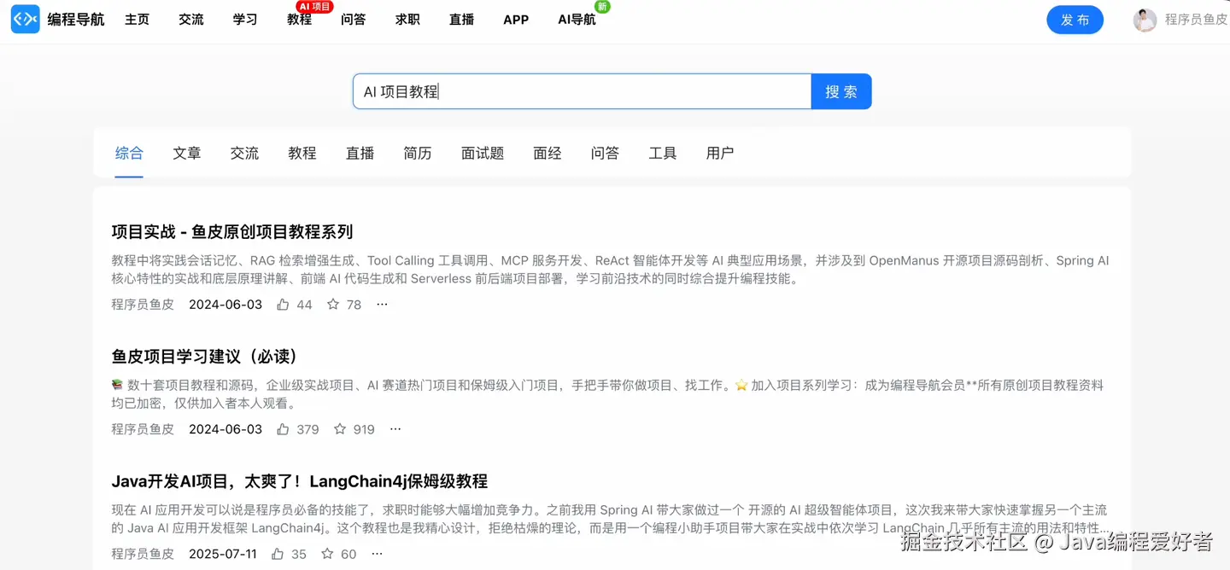The height and width of the screenshot is (570, 1230).
Task: Click the 发布 button
Action: 1075,20
